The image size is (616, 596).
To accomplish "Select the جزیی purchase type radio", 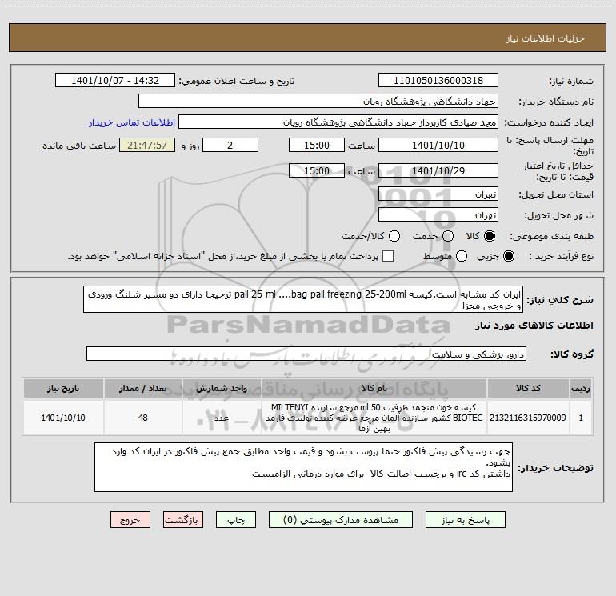I will pos(509,256).
